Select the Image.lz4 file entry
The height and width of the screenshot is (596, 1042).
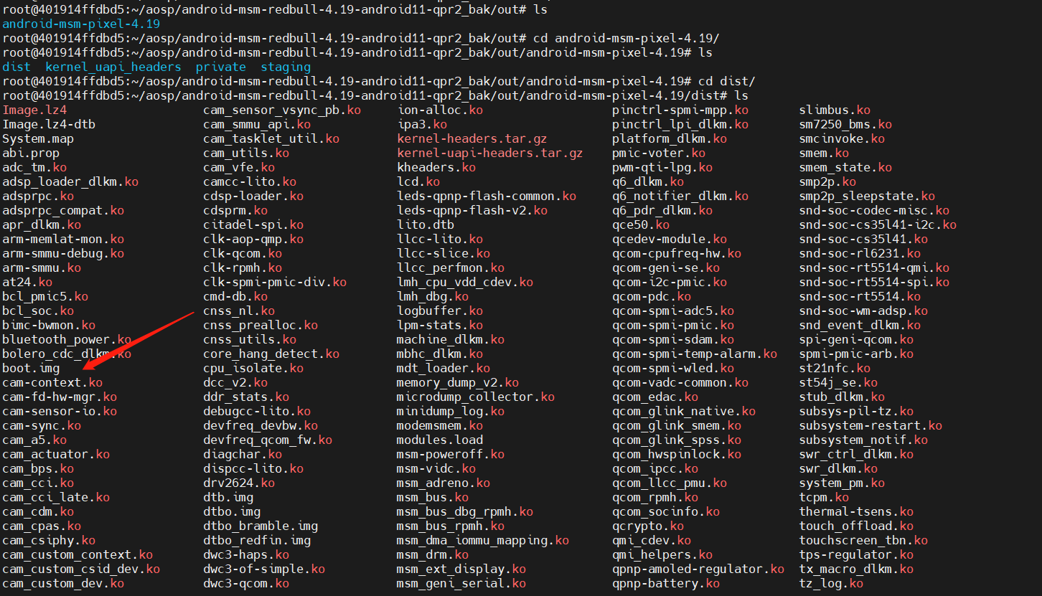(x=34, y=110)
